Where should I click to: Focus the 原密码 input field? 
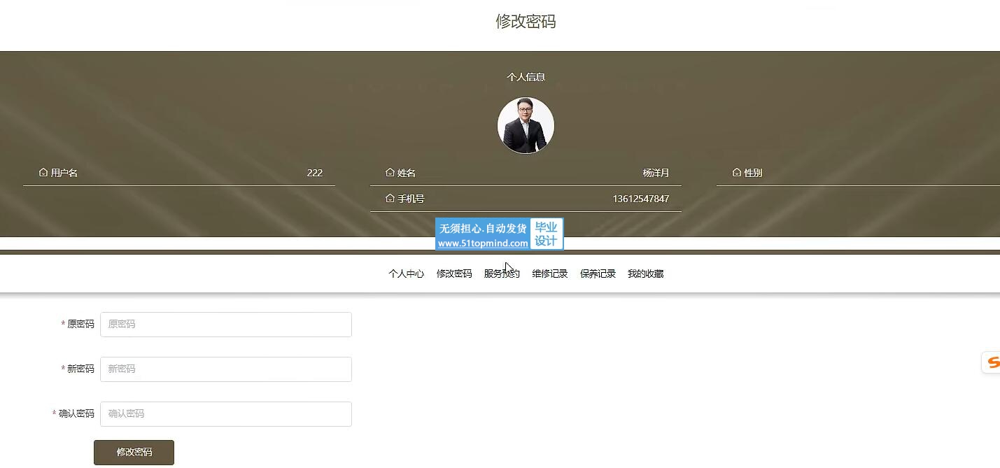point(226,325)
